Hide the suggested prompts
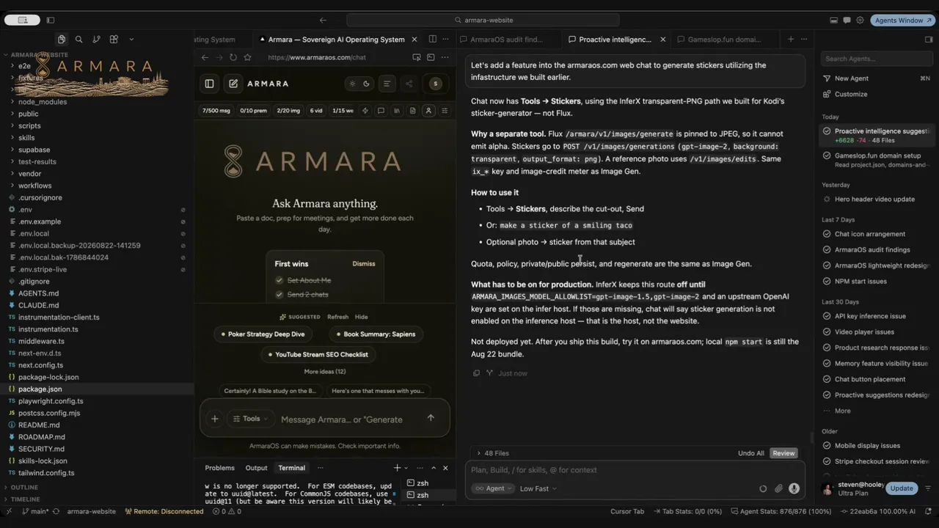Screen dimensions: 939x528 362,317
